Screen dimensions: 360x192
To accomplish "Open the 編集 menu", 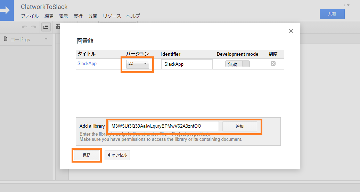I will [x=49, y=16].
